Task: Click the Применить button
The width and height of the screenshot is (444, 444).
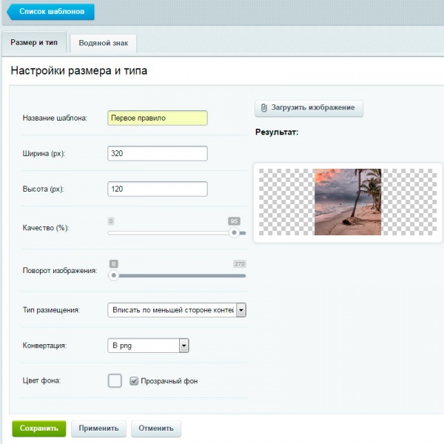Action: [x=98, y=428]
